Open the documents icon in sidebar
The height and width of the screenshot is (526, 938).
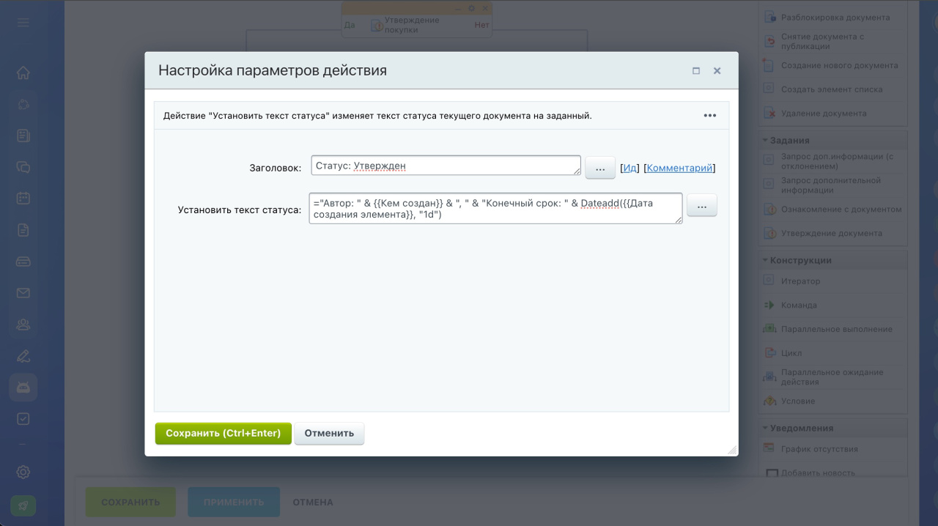[x=23, y=230]
